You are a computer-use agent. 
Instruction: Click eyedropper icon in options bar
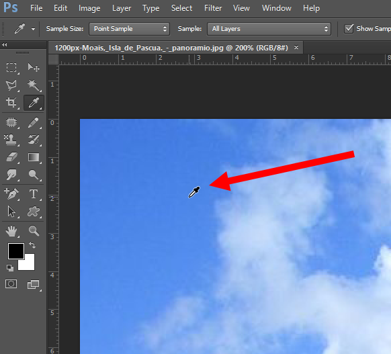point(19,29)
